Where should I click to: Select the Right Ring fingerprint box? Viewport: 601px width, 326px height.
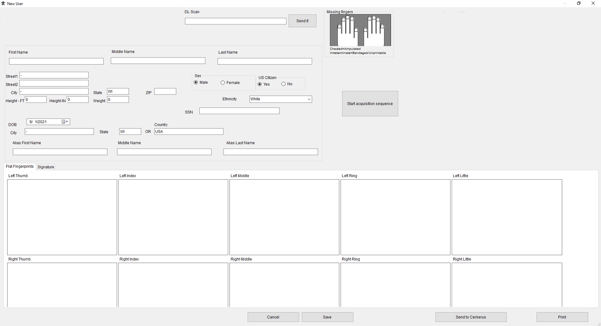[396, 285]
